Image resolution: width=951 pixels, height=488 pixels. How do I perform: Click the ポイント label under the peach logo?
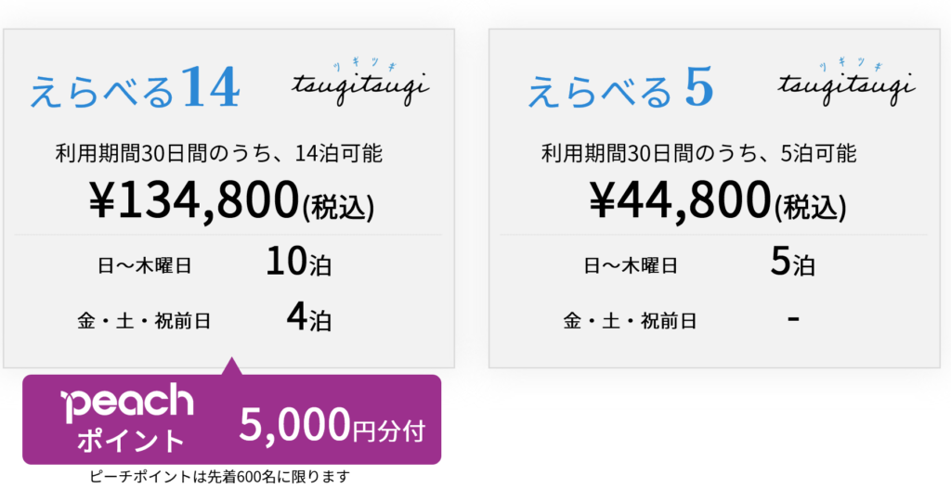point(130,440)
